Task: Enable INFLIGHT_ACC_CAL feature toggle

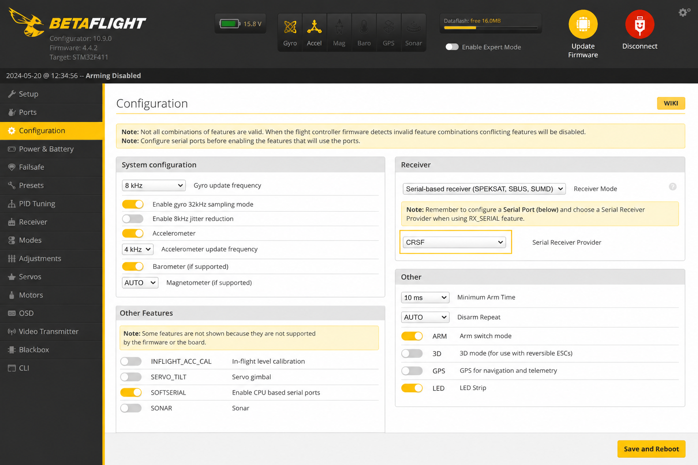Action: pyautogui.click(x=131, y=361)
